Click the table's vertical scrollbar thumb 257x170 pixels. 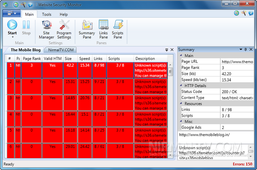(x=170, y=72)
